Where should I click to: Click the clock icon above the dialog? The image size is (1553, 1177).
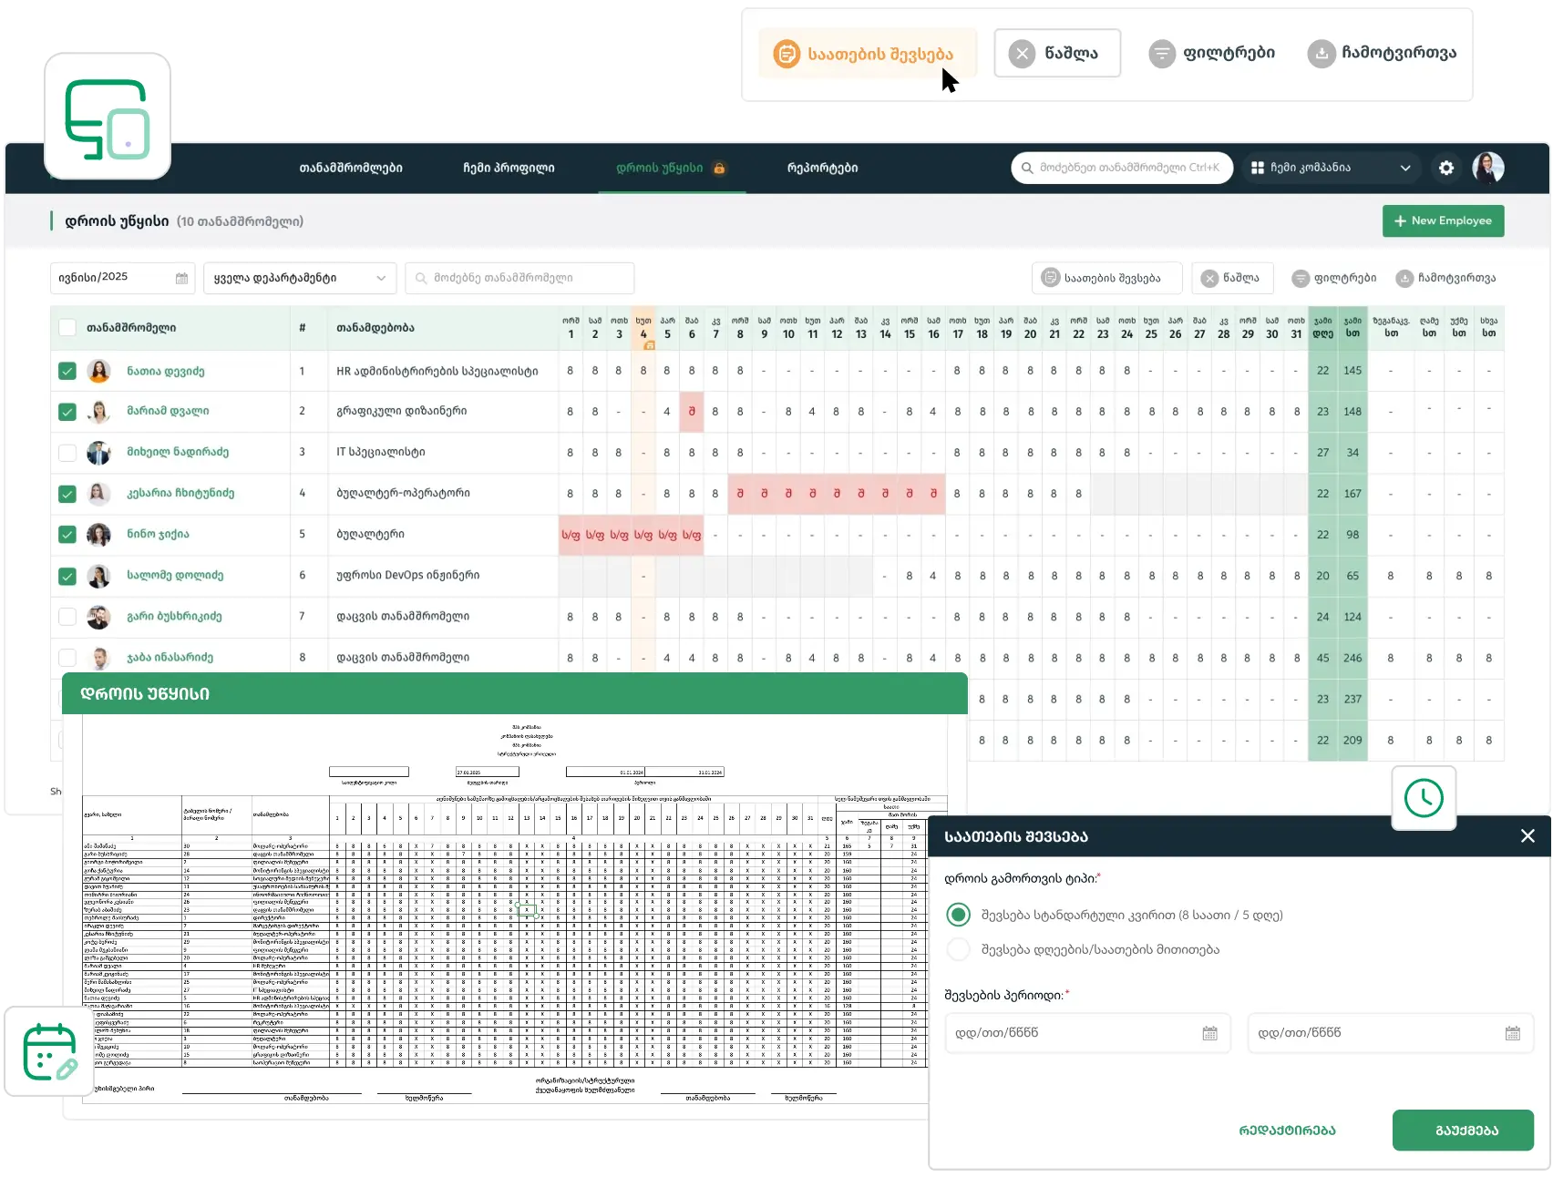click(1424, 798)
